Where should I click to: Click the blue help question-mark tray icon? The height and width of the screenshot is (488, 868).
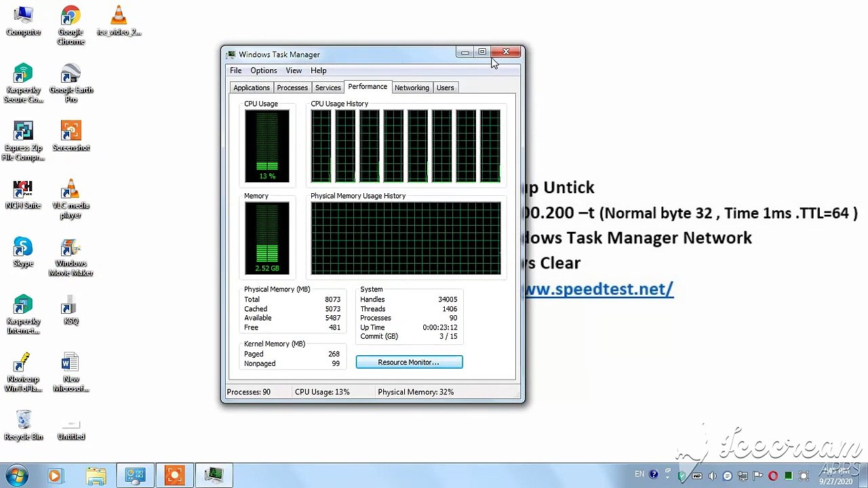point(654,474)
